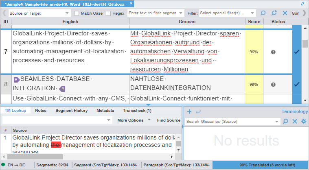The width and height of the screenshot is (309, 170).
Task: Collapse the bottom panel with blue triangle
Action: point(148,105)
